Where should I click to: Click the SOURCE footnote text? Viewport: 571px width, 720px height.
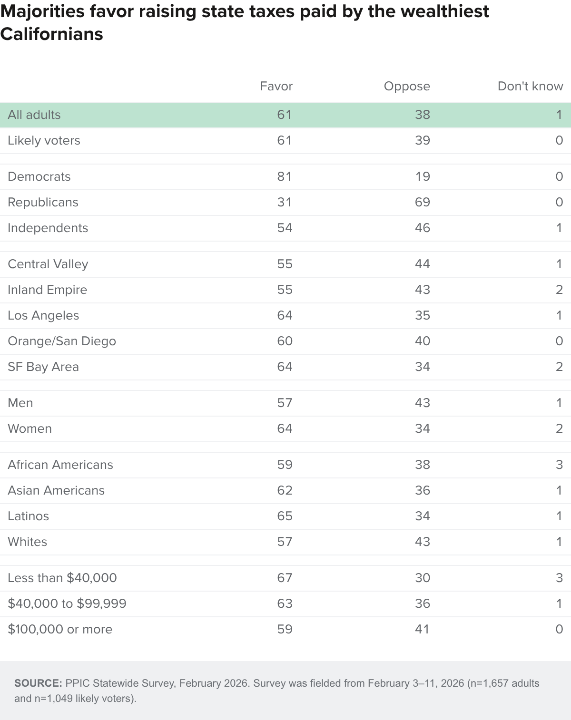click(277, 691)
